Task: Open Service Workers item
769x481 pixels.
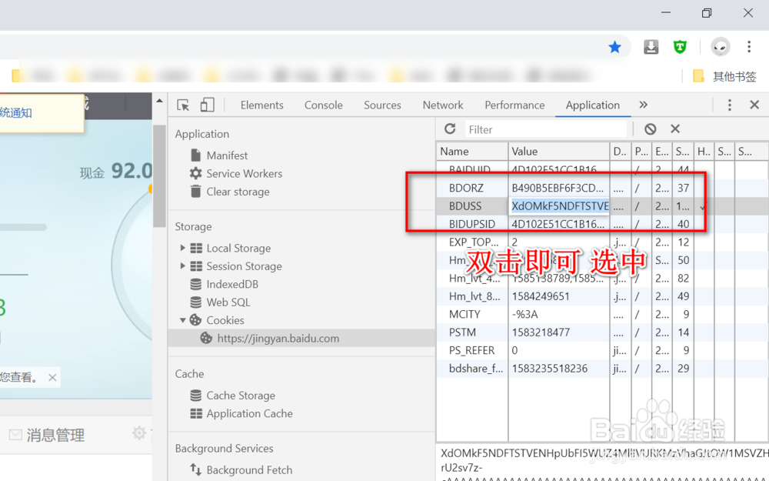Action: pyautogui.click(x=245, y=173)
